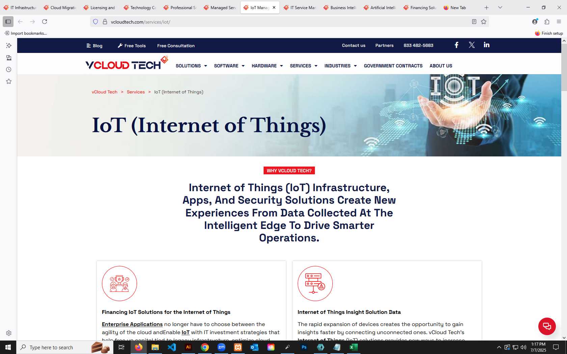Viewport: 567px width, 354px height.
Task: Close the IoT Management tab
Action: (x=274, y=7)
